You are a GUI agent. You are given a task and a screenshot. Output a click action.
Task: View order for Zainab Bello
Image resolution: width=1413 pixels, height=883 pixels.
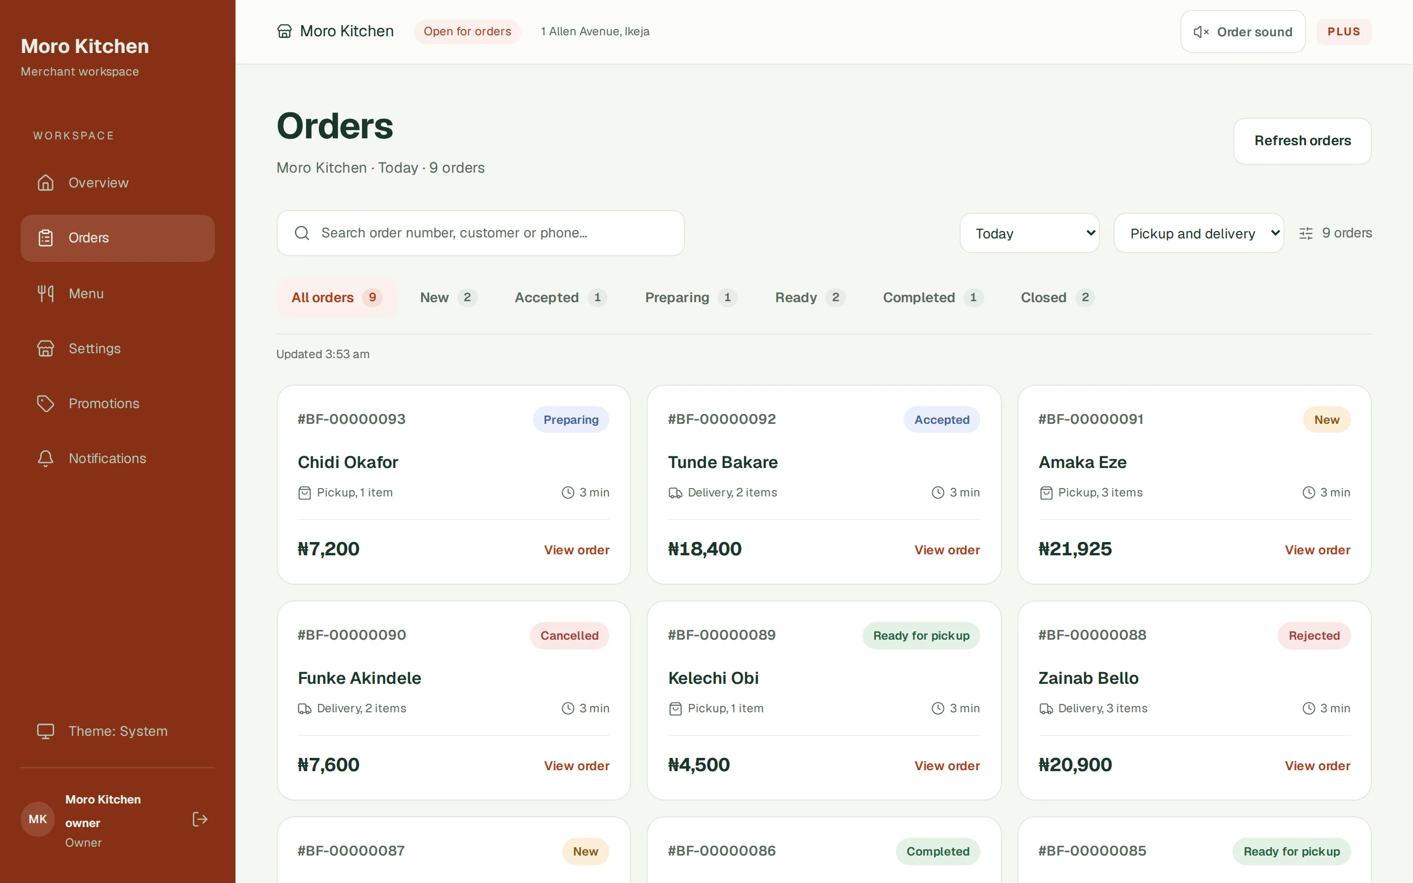click(1317, 766)
